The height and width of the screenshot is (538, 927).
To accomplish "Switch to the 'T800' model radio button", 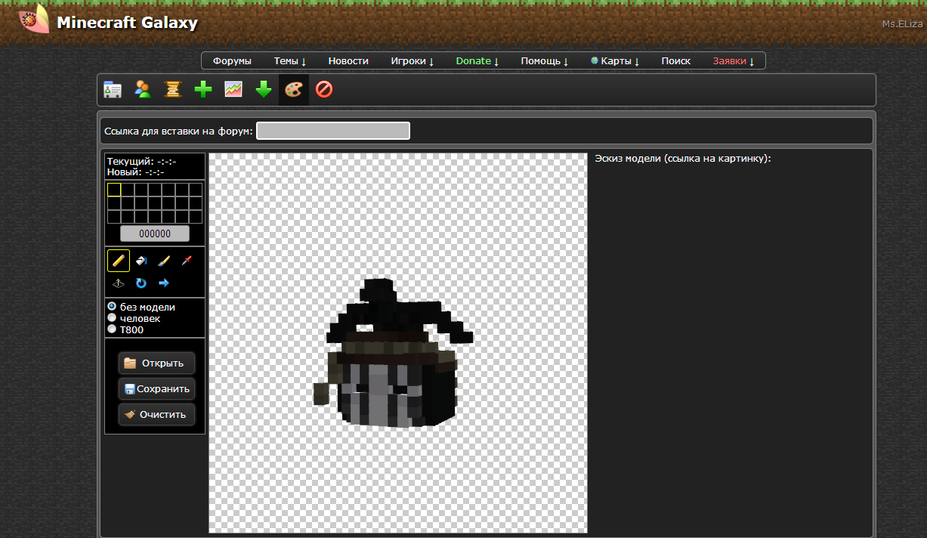I will 113,329.
